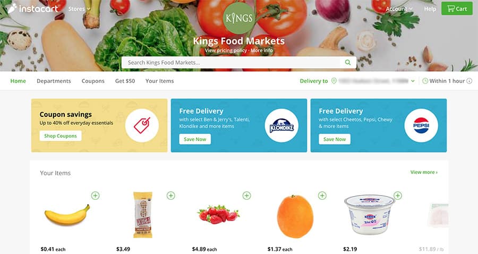Click the Search Kings Food Markets field
This screenshot has height=254, width=478.
[231, 63]
